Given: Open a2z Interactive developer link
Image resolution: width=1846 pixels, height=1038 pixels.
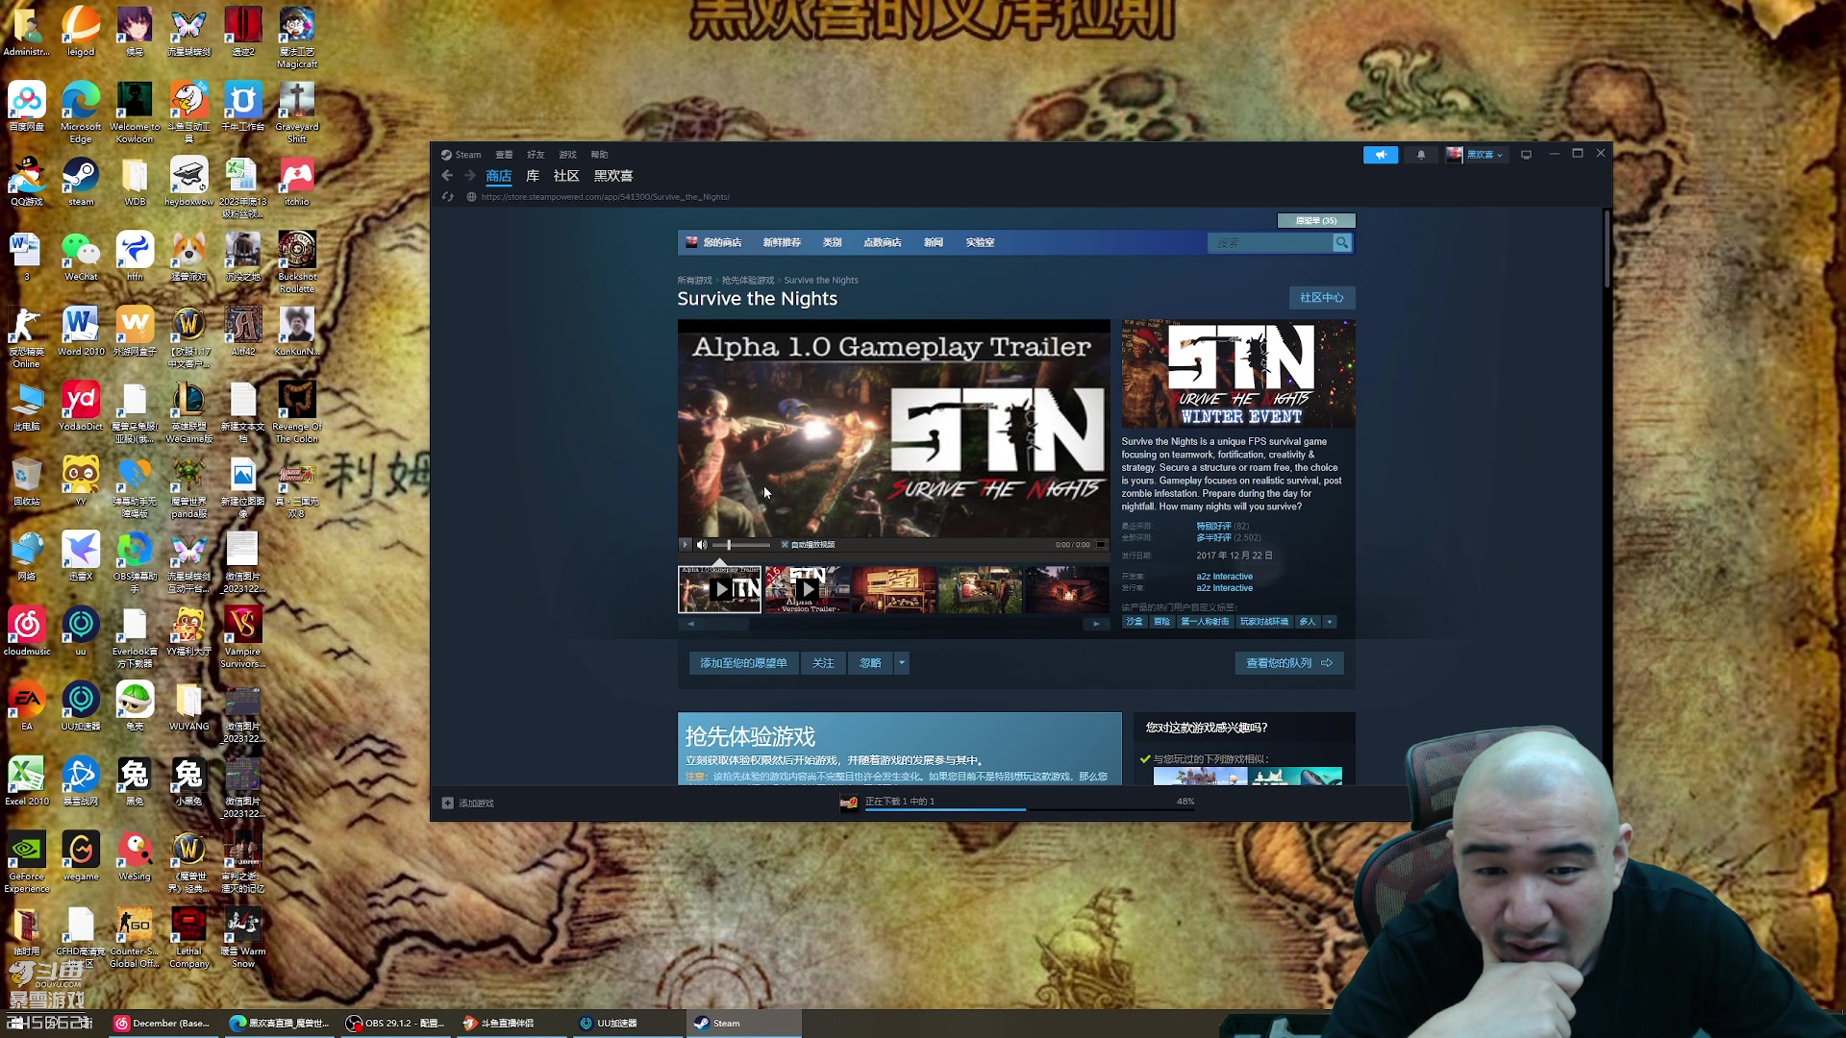Looking at the screenshot, I should pos(1225,577).
